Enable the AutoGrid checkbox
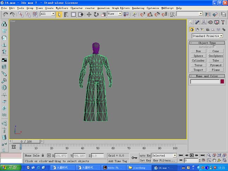The width and height of the screenshot is (228, 171). click(x=214, y=47)
